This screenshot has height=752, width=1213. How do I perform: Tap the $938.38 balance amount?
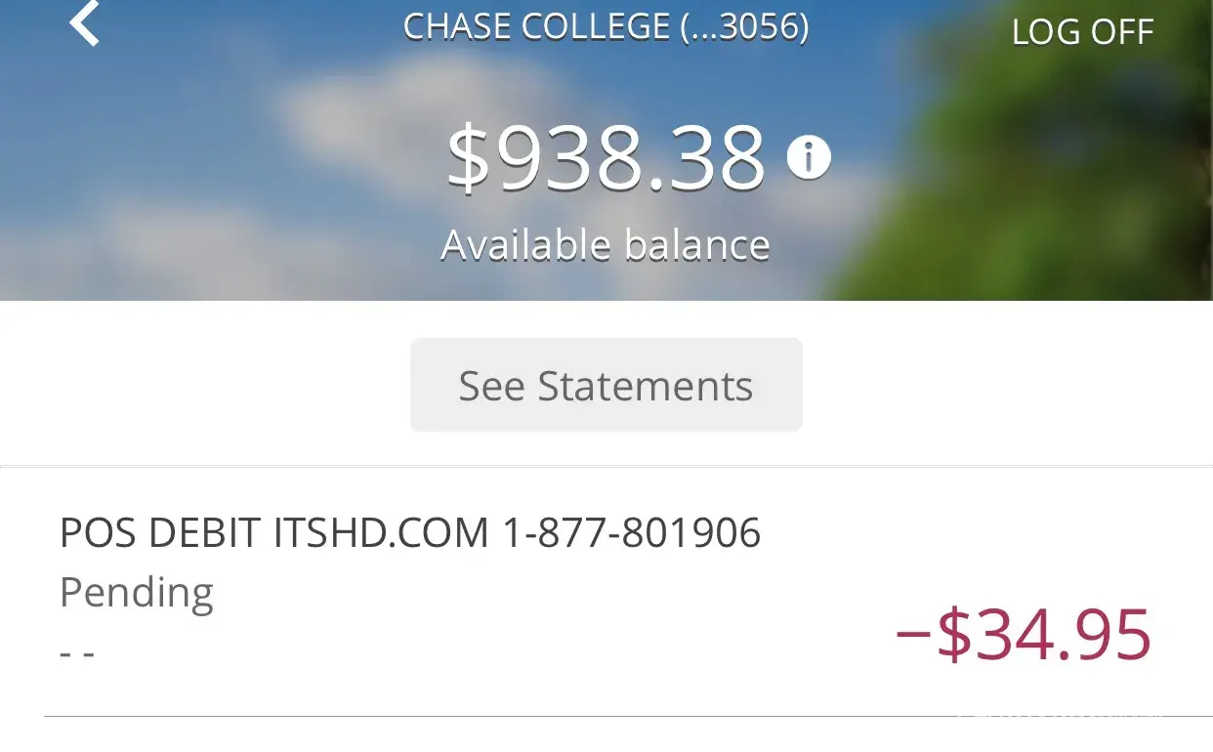[606, 157]
